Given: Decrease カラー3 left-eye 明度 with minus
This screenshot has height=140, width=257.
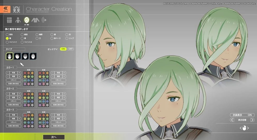Looking at the screenshot, I should click(x=53, y=118).
